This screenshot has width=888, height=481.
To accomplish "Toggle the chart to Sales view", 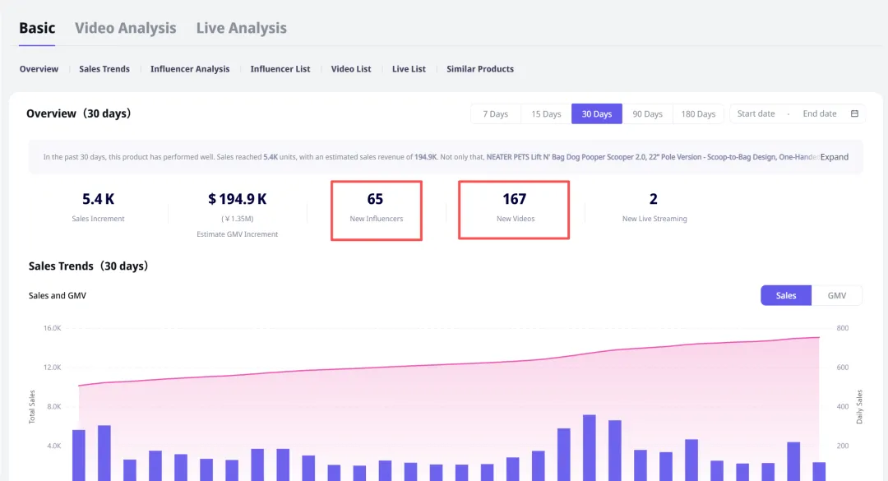I will (x=786, y=295).
